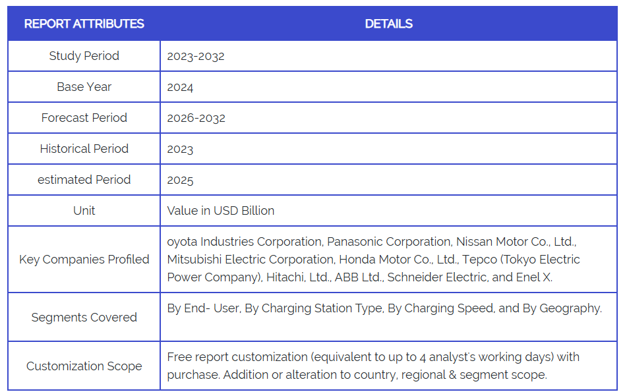The height and width of the screenshot is (392, 627).
Task: Click the 2024 base year value
Action: click(180, 87)
